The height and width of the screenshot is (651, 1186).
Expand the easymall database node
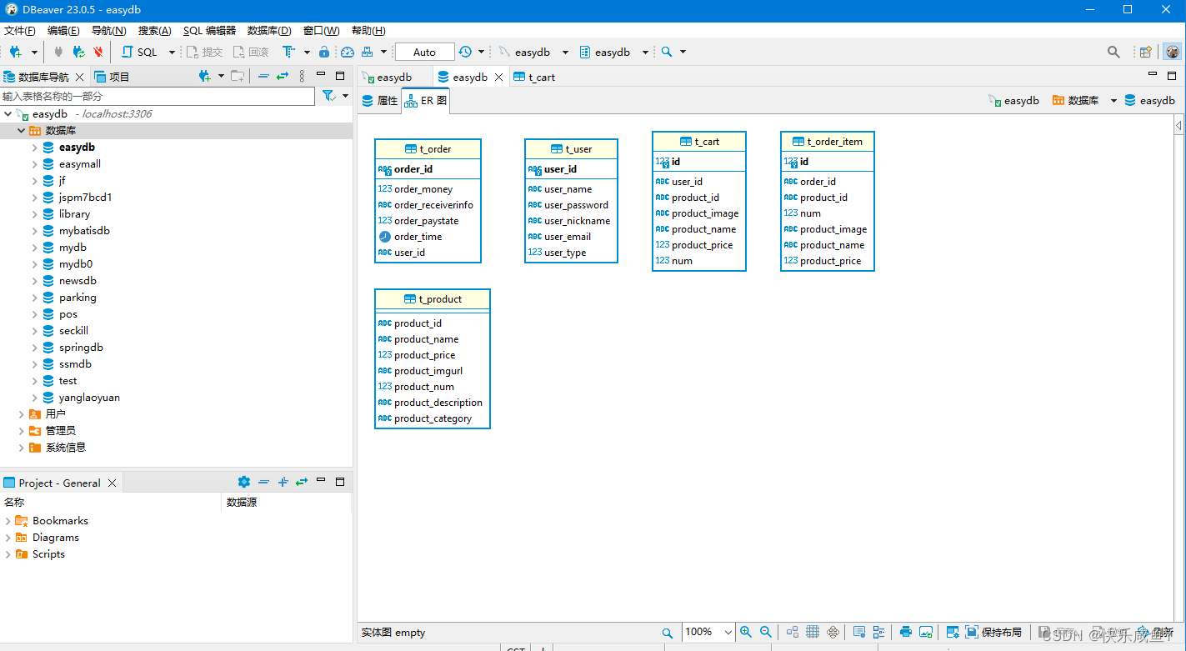point(35,164)
